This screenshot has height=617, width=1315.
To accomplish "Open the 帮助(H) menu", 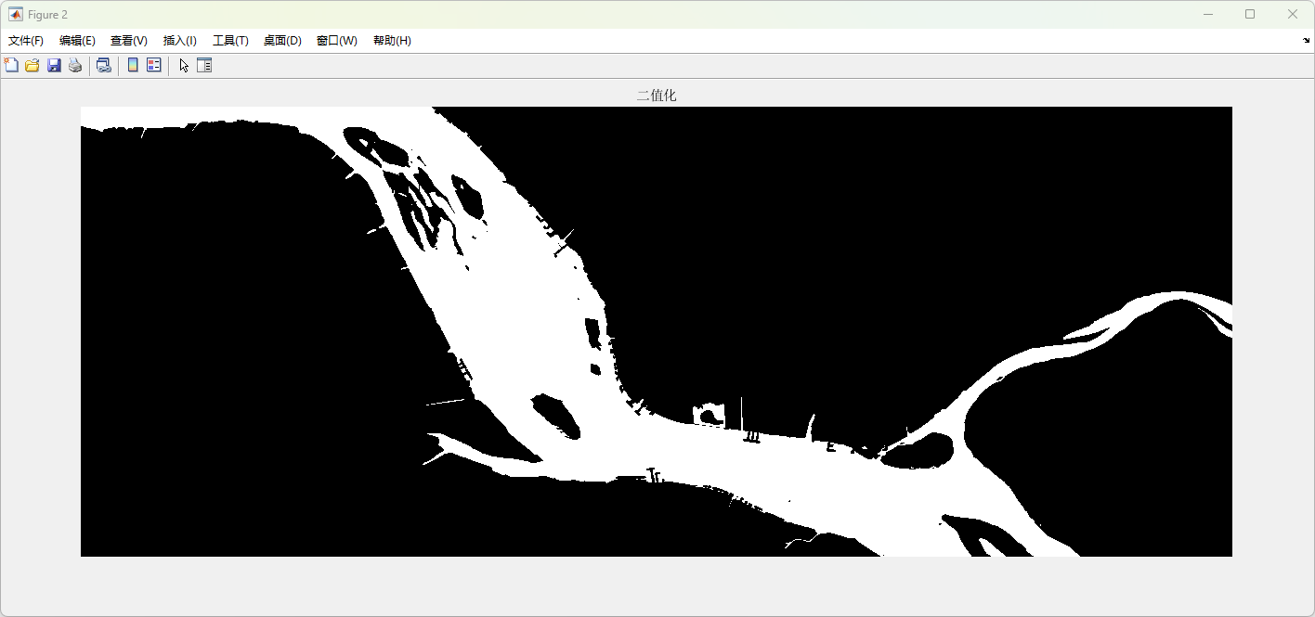I will coord(392,41).
